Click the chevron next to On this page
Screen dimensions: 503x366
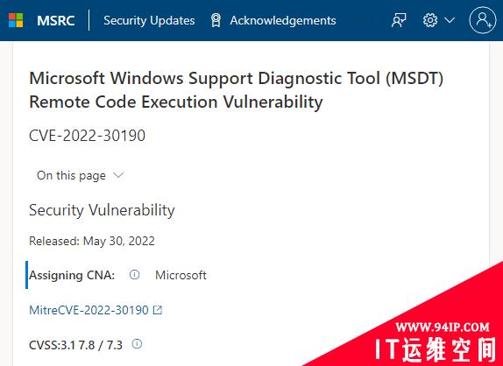(118, 175)
